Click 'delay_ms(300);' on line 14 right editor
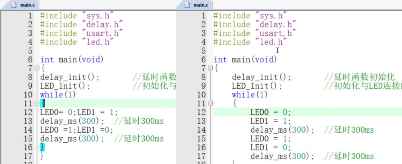 (x=283, y=130)
